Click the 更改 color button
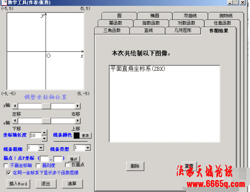This screenshot has width=250, height=192. tap(85, 136)
